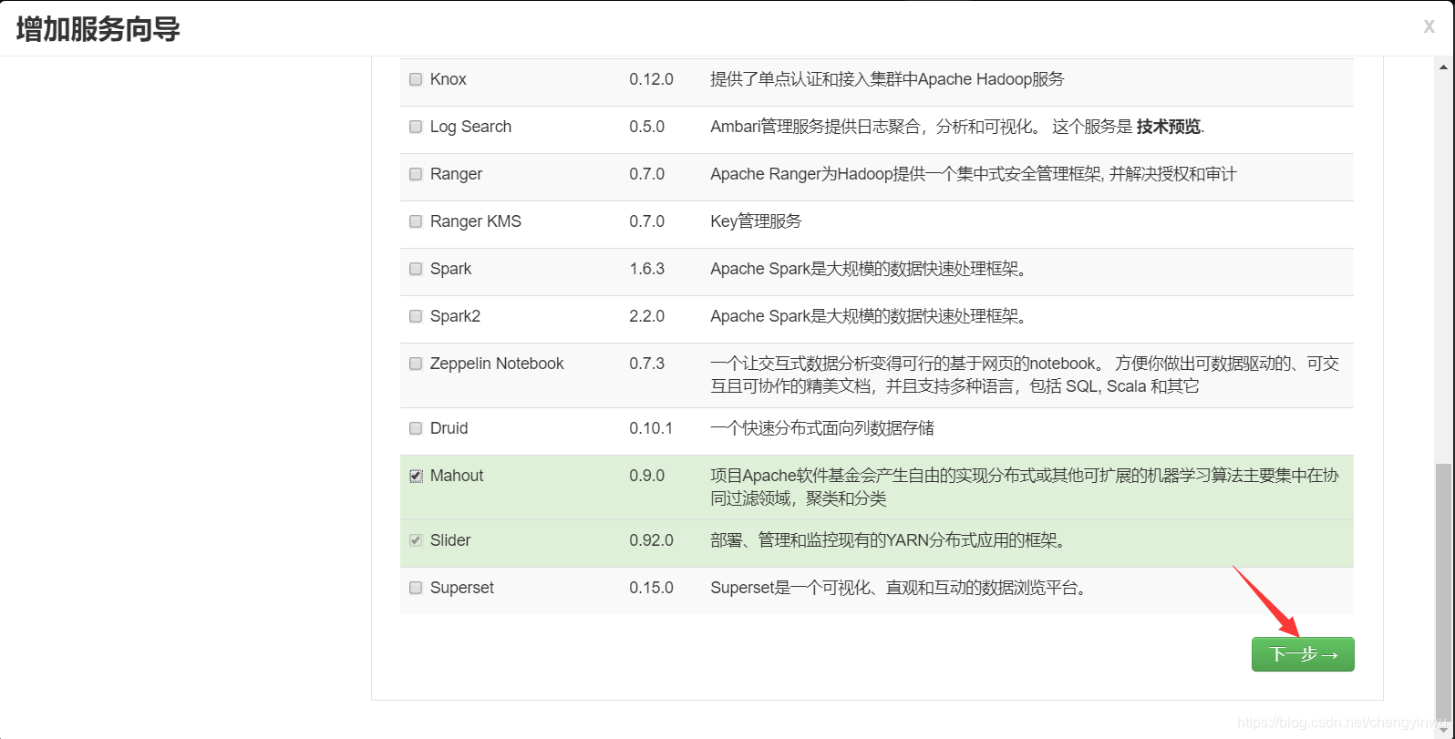
Task: Click the Mahout service name
Action: [457, 476]
